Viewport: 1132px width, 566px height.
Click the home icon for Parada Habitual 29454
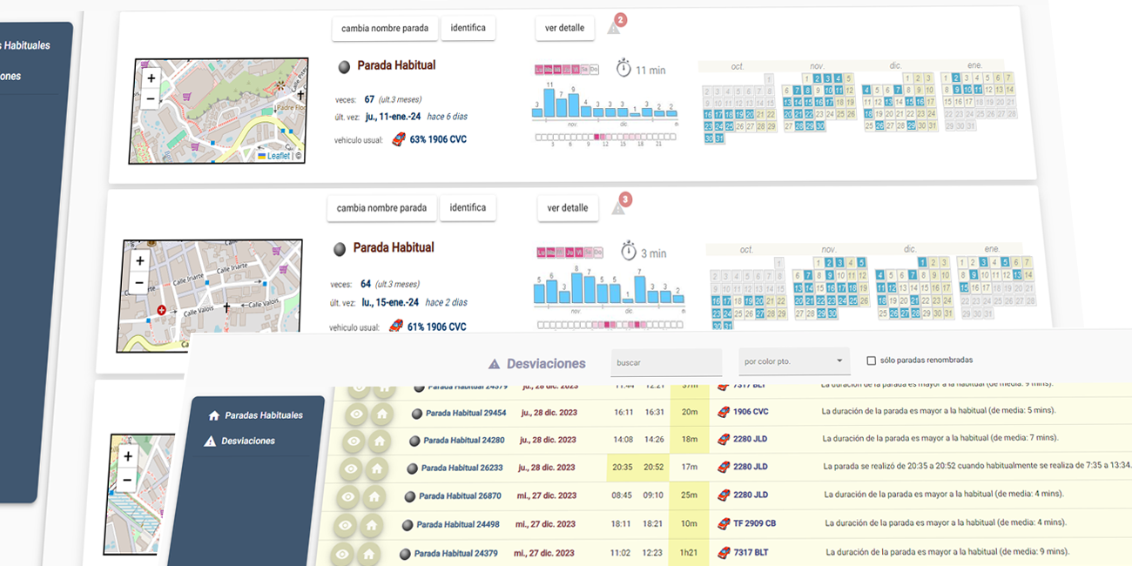(381, 413)
